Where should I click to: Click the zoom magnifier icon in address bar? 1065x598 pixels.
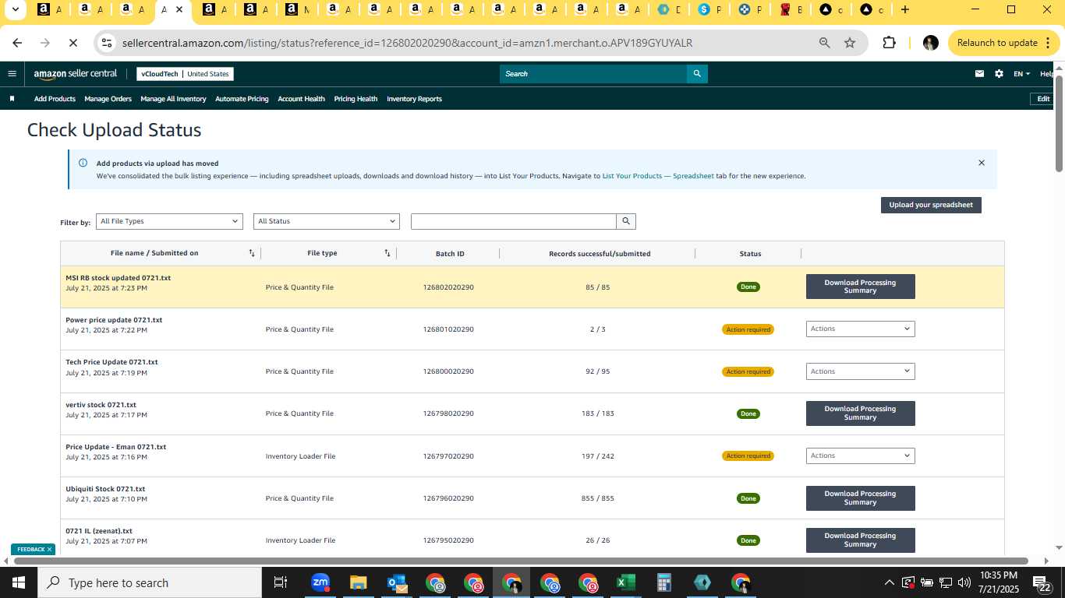pos(824,43)
